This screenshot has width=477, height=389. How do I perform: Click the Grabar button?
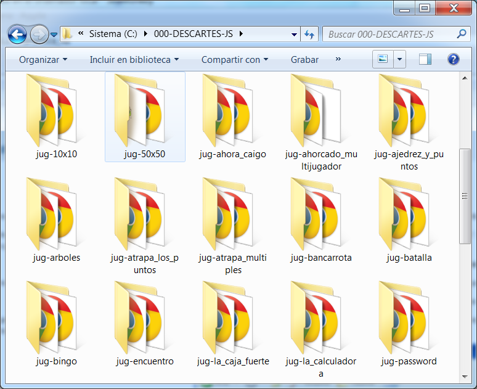point(304,60)
